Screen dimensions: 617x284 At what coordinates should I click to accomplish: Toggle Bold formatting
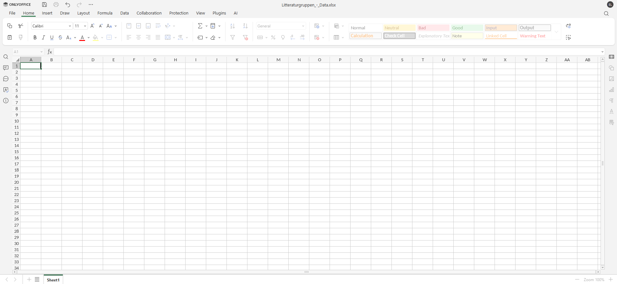(35, 37)
